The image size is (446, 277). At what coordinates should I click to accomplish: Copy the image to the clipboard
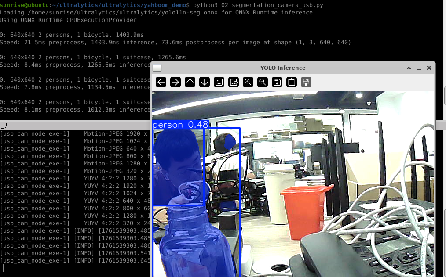pos(292,82)
